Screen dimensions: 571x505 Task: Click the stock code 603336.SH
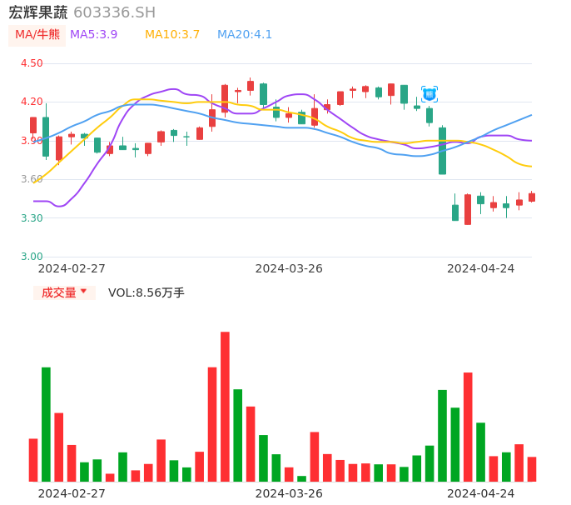[x=114, y=12]
